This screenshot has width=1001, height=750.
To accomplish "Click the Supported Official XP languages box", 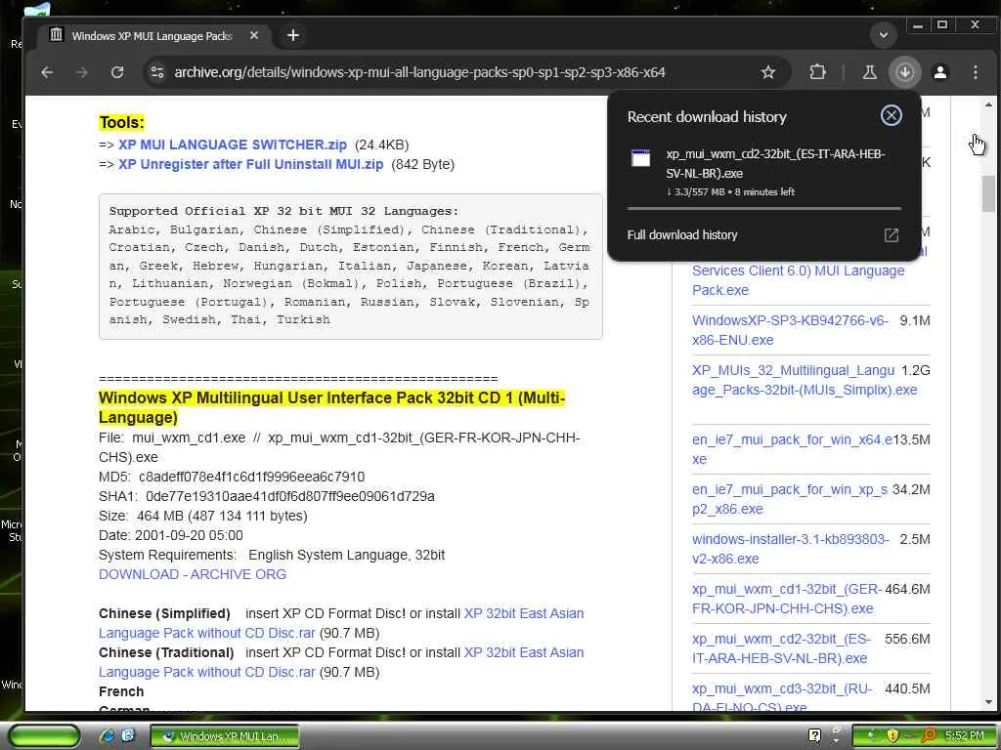I will pyautogui.click(x=351, y=266).
